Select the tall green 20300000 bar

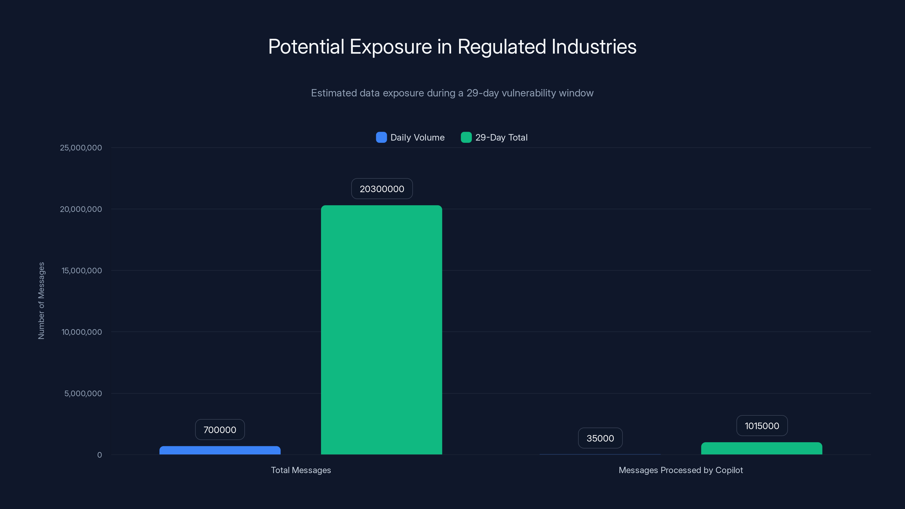pyautogui.click(x=382, y=330)
